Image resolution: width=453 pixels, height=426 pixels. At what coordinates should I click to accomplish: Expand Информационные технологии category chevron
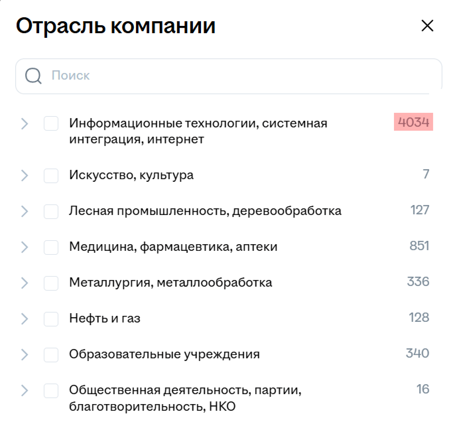[x=25, y=124]
